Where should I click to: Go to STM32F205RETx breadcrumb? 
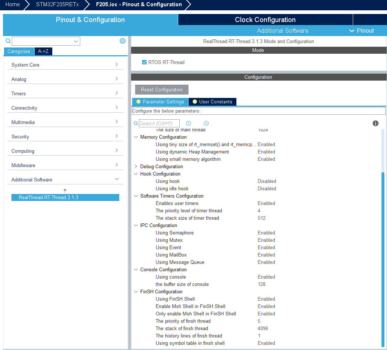point(57,4)
